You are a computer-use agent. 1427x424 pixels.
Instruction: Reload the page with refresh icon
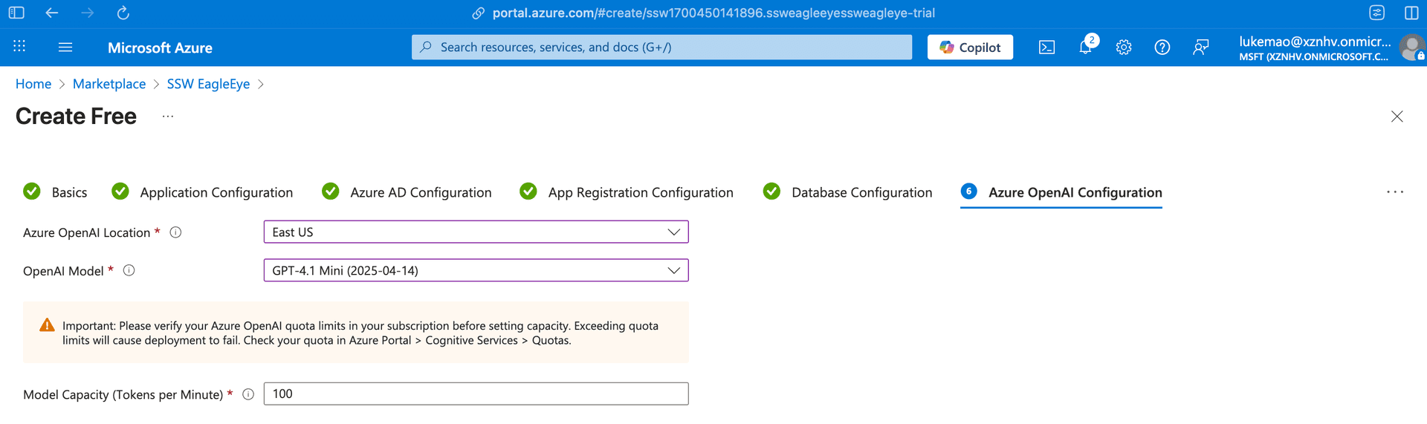(x=123, y=13)
